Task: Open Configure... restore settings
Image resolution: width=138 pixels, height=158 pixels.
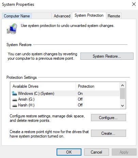Action: [x=108, y=118]
